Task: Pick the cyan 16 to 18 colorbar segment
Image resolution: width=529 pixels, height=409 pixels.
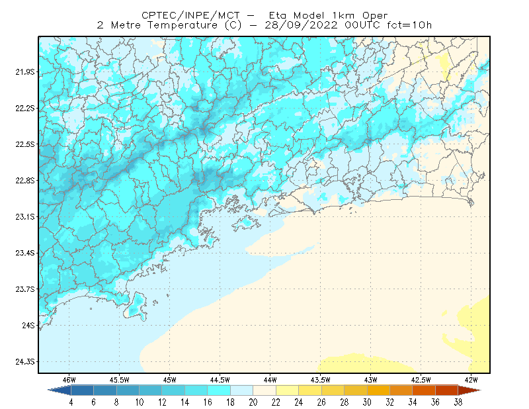Action: click(219, 390)
